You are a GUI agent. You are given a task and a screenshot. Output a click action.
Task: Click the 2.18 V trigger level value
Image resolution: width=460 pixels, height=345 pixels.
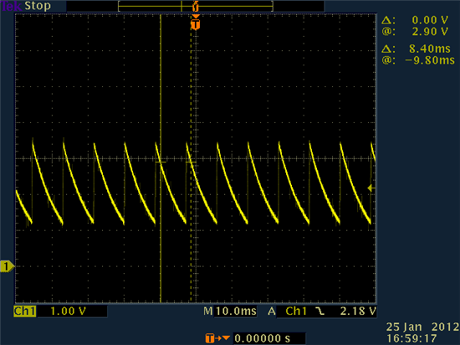pos(358,312)
